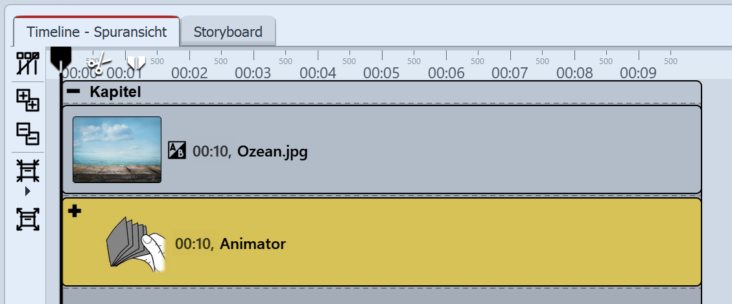
Task: Switch to the Timeline - Spuransicht tab
Action: pyautogui.click(x=97, y=32)
